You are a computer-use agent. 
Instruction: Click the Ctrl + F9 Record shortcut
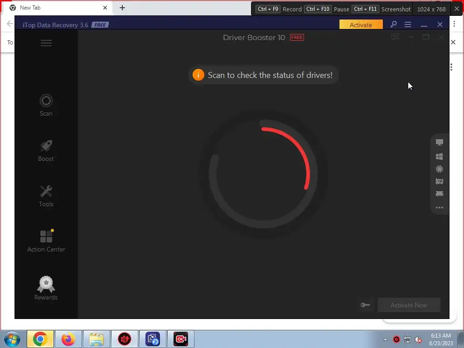click(279, 9)
